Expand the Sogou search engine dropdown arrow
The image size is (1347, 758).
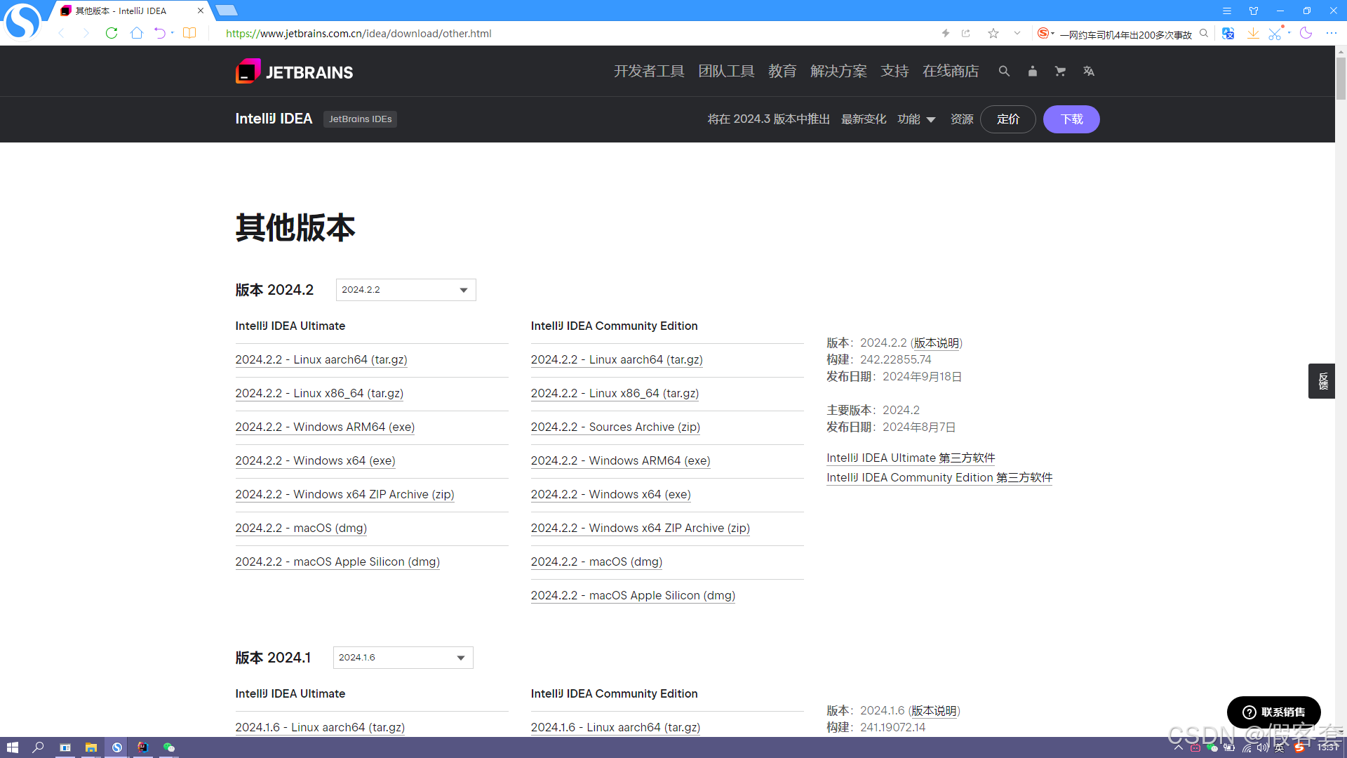(x=1053, y=33)
